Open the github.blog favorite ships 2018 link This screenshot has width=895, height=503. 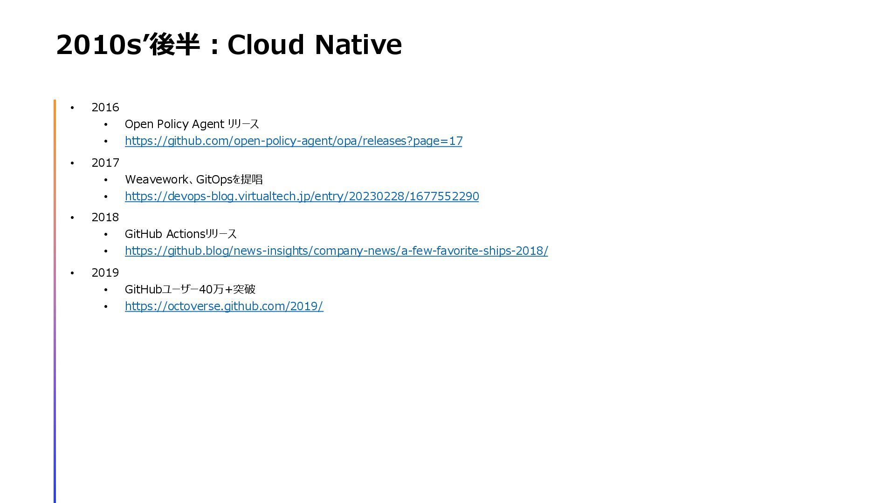tap(336, 251)
